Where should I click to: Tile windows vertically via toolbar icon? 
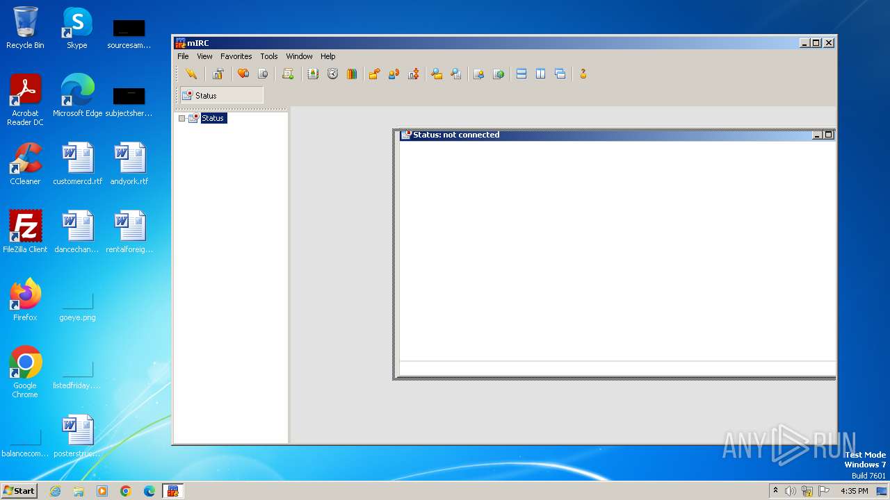tap(540, 74)
